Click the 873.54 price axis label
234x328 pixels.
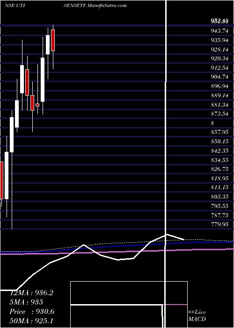tap(219, 114)
